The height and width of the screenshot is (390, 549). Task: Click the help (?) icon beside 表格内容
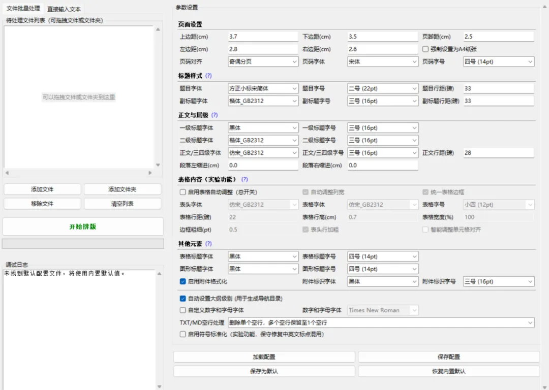click(245, 179)
